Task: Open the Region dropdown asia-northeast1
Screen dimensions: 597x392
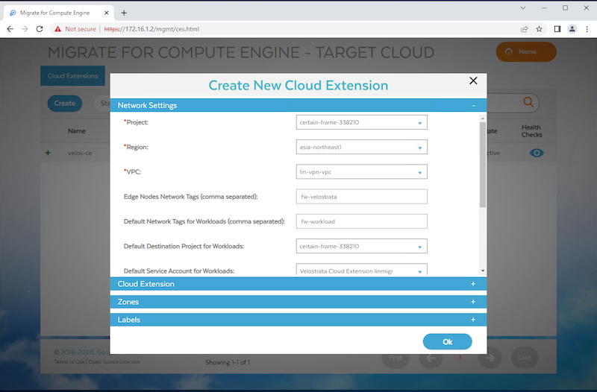Action: pyautogui.click(x=361, y=148)
